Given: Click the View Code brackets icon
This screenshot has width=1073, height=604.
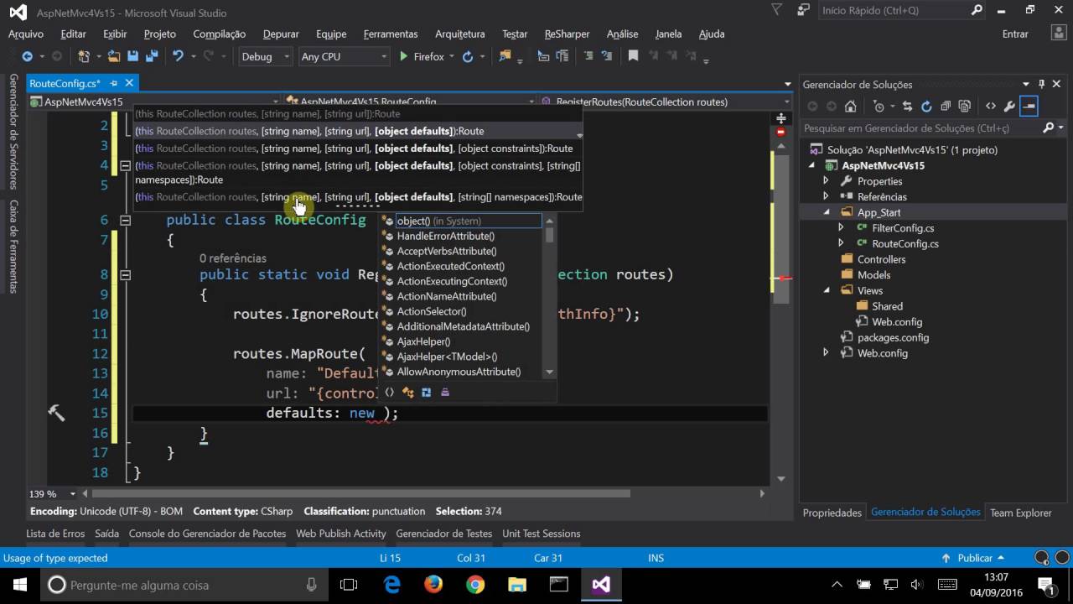Looking at the screenshot, I should pos(991,107).
